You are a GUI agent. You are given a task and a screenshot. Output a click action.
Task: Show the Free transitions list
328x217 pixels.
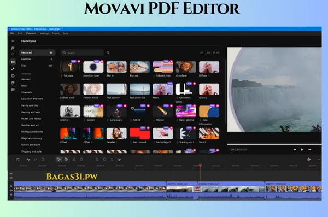(37, 66)
